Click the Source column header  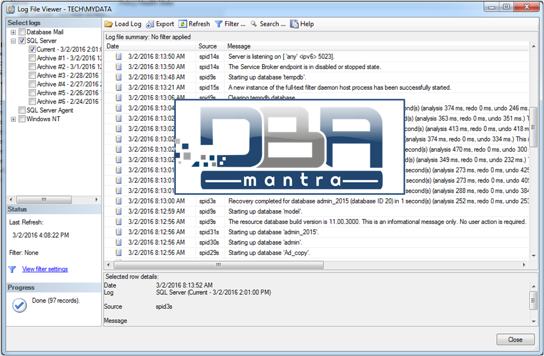coord(210,46)
